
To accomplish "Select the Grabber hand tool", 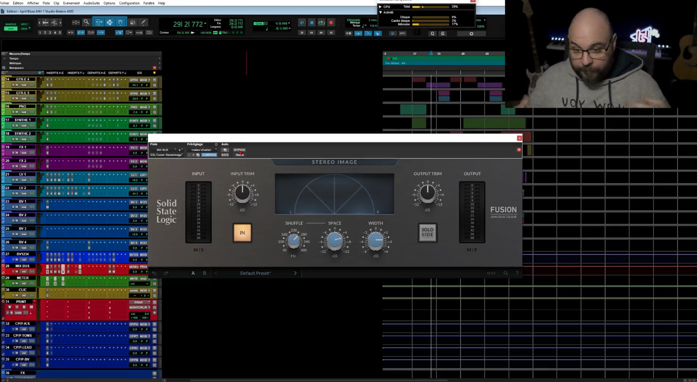I will [120, 22].
